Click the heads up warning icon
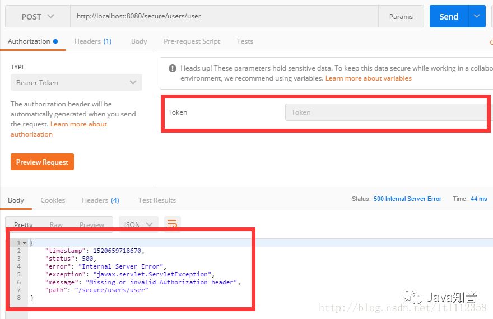The image size is (493, 319). (x=173, y=68)
